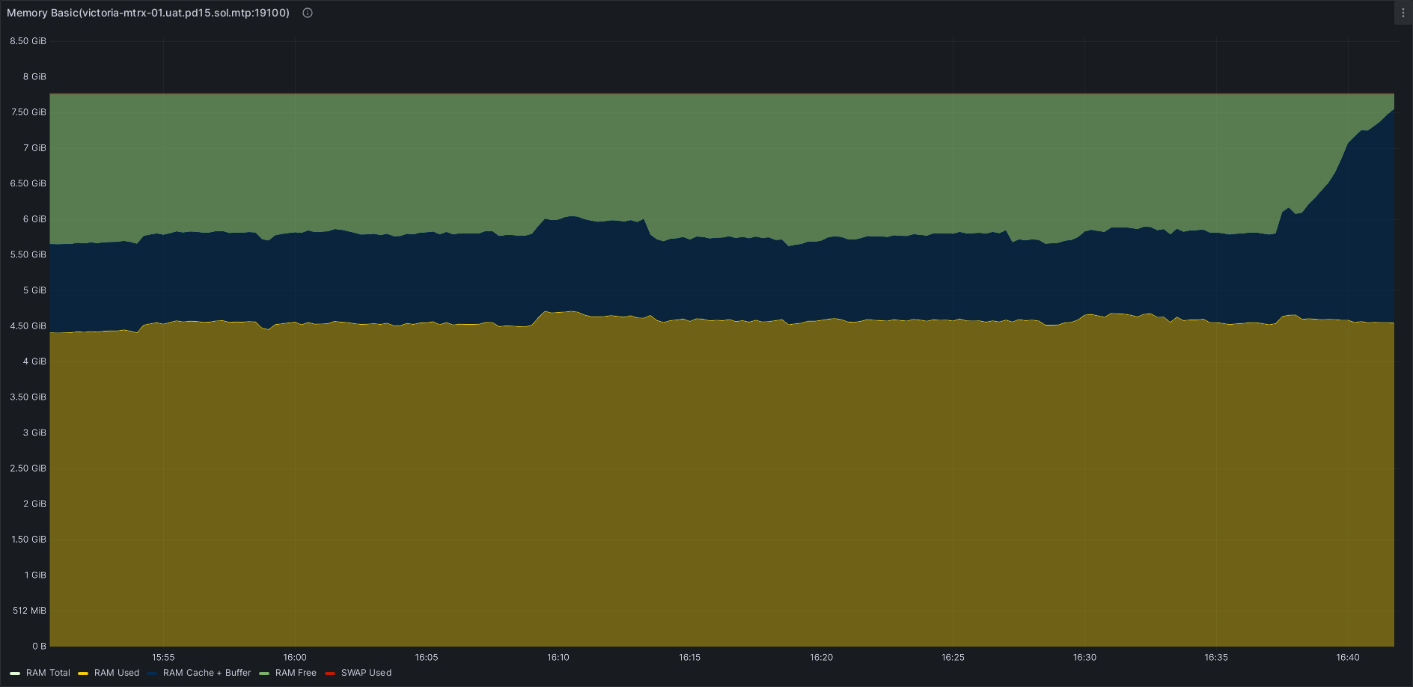Click the 16:20 time axis label
The height and width of the screenshot is (687, 1413).
coord(822,657)
